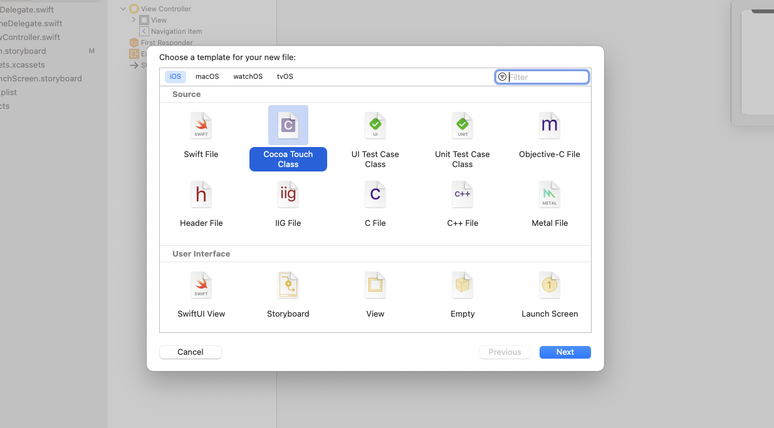The image size is (774, 428).
Task: Switch to the iOS platform tab
Action: tap(175, 76)
